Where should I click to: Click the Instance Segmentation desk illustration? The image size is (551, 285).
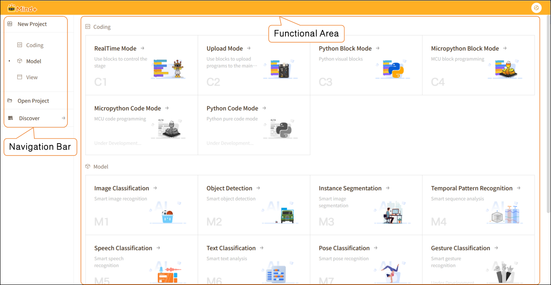393,214
